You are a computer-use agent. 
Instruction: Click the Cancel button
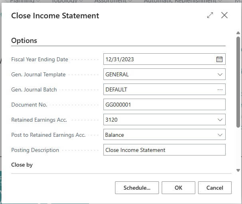tap(215, 188)
